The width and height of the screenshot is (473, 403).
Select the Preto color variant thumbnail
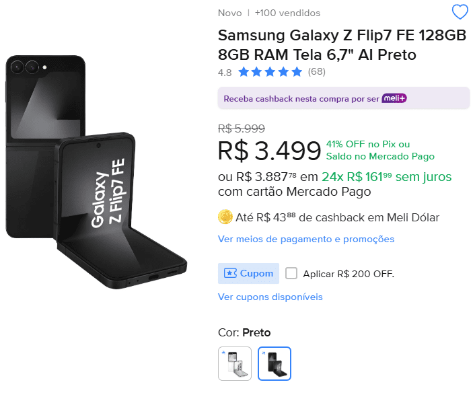(275, 363)
